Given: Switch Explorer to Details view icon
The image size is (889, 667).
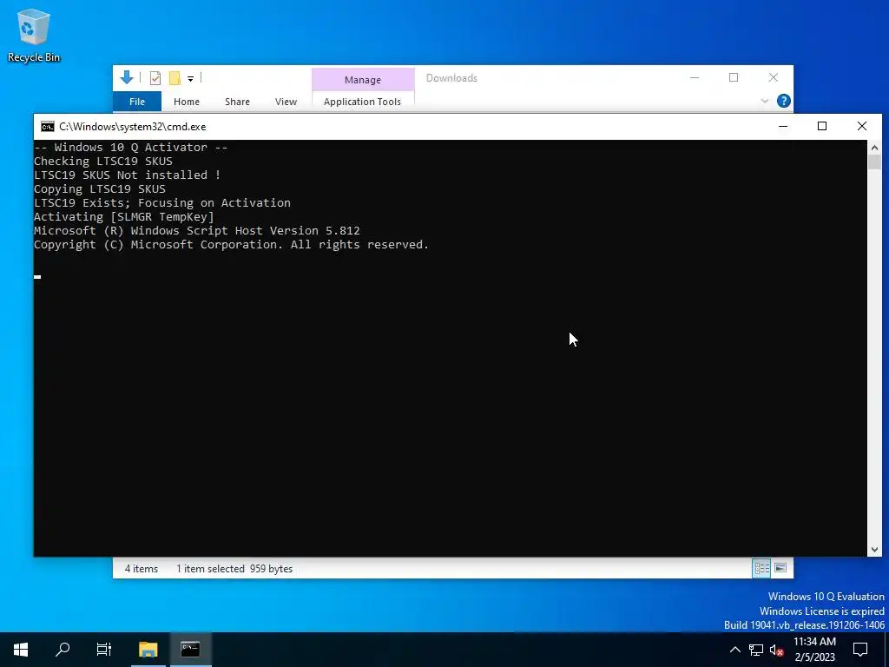Looking at the screenshot, I should (x=761, y=568).
